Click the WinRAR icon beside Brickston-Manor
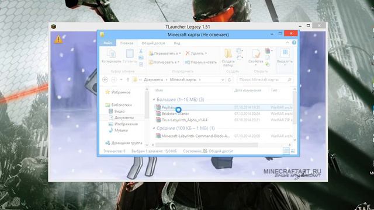Image resolution: width=374 pixels, height=210 pixels. tap(158, 114)
